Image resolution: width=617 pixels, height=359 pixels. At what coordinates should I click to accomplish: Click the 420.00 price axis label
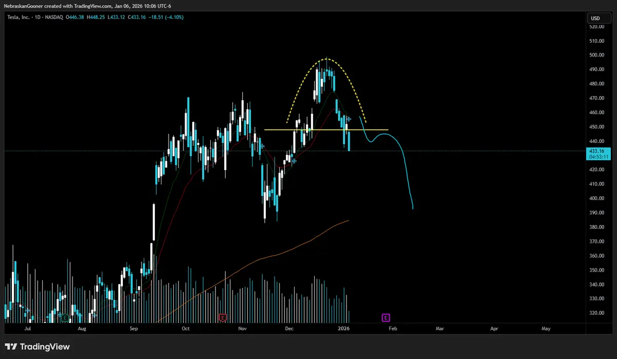coord(597,170)
